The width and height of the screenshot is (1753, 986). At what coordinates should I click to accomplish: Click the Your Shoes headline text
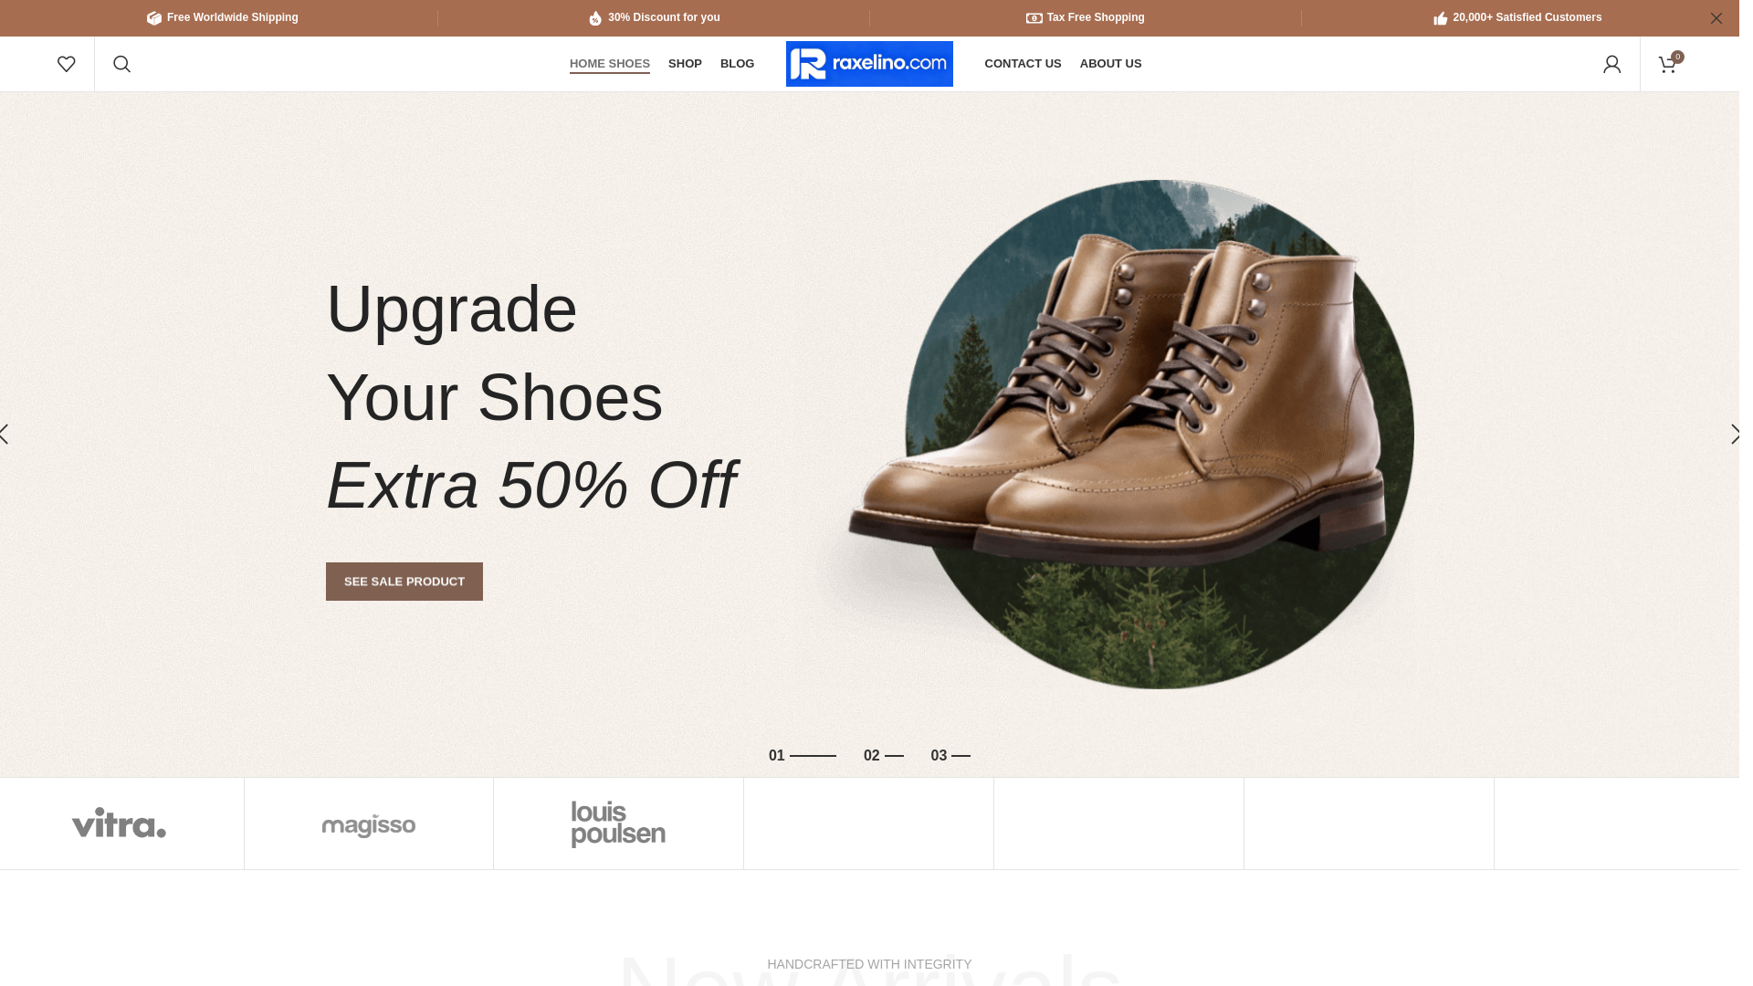495,398
